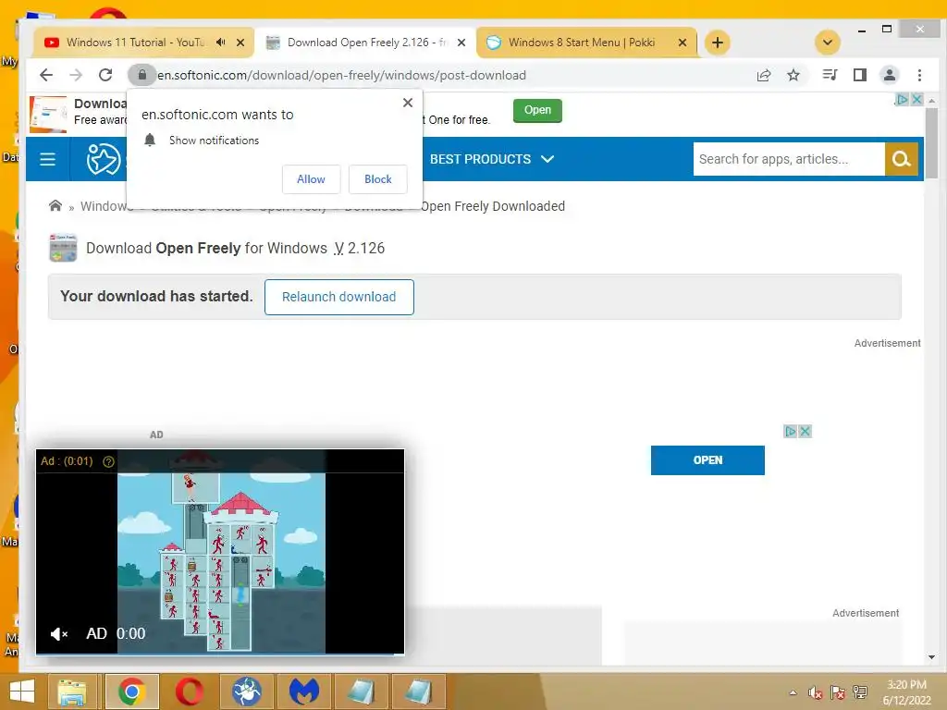947x710 pixels.
Task: Reload the Softonic page
Action: click(105, 75)
